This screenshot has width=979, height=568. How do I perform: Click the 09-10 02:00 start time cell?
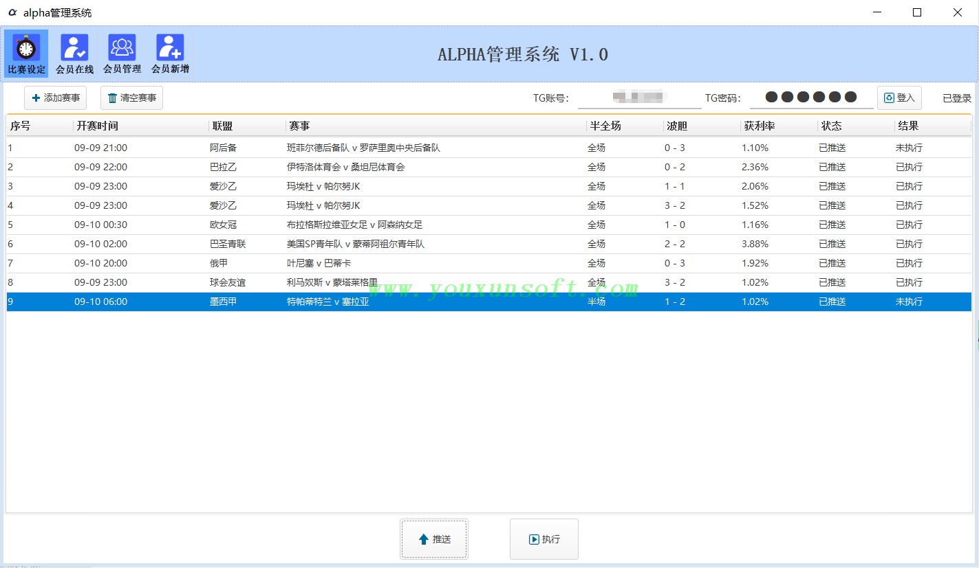(100, 244)
